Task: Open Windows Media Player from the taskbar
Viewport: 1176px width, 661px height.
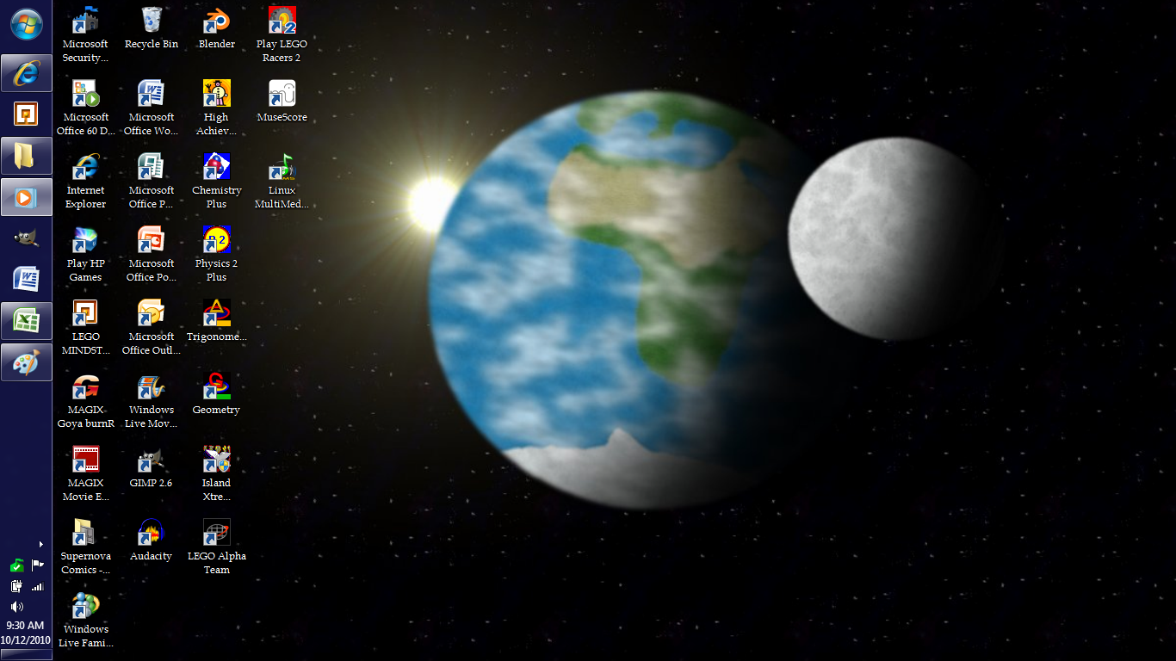Action: [x=26, y=197]
